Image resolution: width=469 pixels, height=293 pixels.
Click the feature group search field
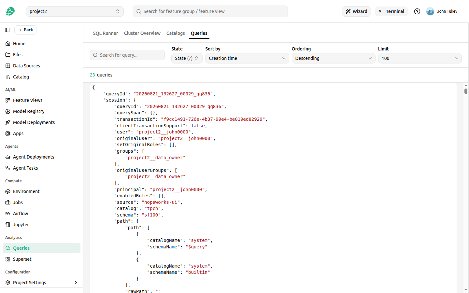coord(210,11)
